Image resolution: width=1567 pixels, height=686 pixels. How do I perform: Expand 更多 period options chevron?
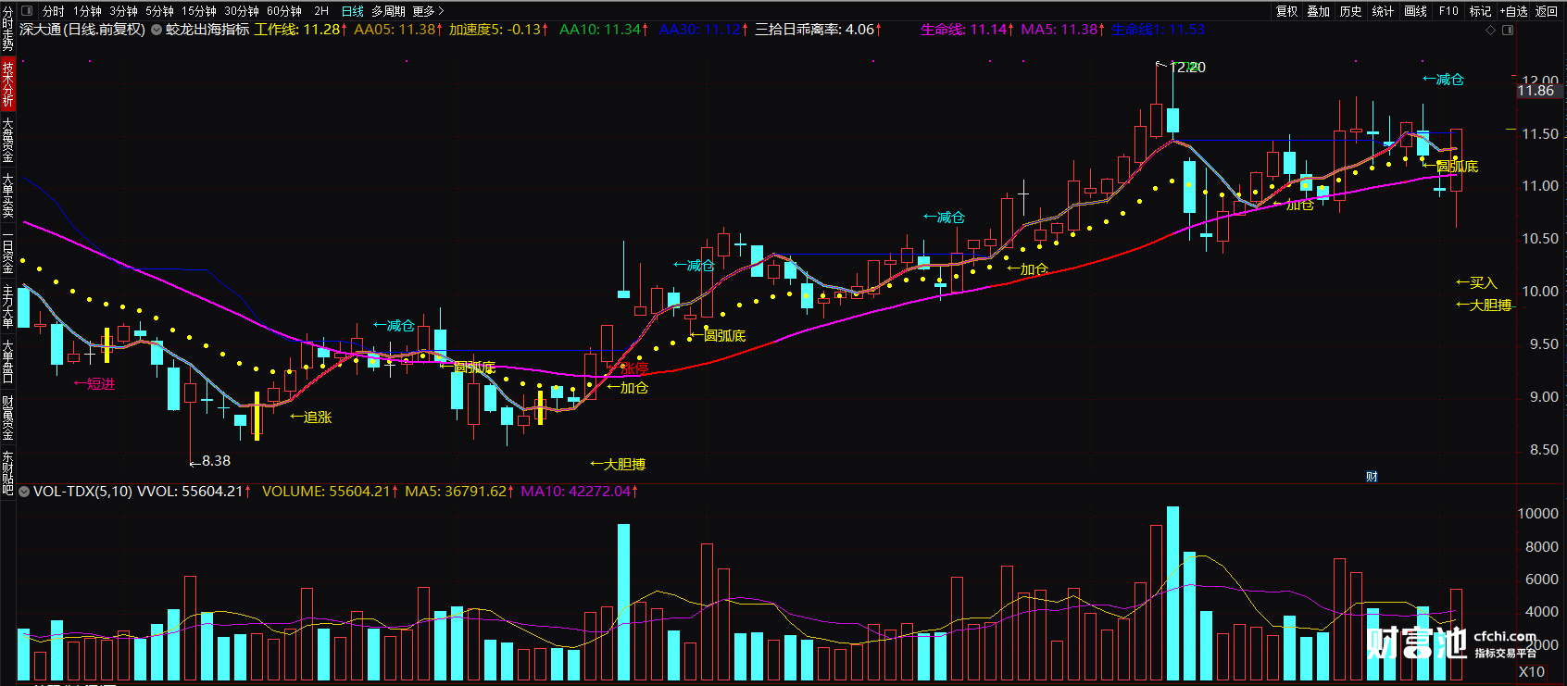tap(441, 11)
